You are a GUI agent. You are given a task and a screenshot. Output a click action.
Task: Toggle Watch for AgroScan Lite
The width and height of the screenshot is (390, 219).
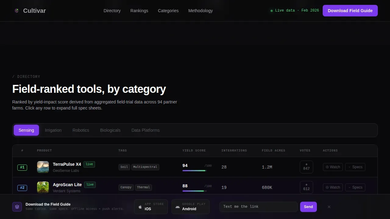click(333, 187)
